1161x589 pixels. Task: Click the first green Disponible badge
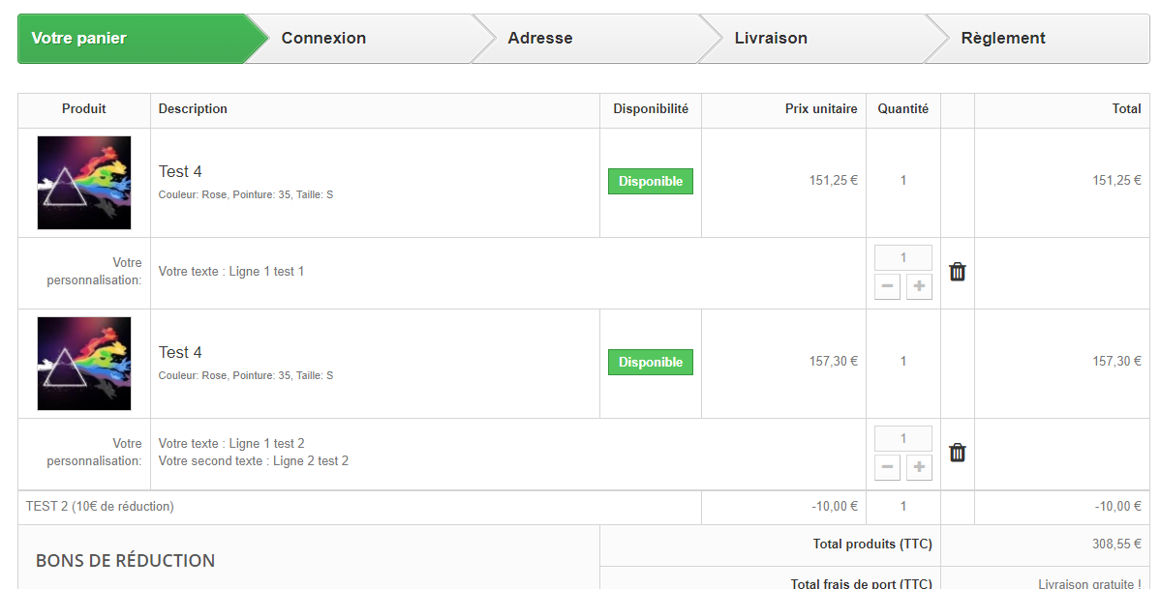[650, 181]
